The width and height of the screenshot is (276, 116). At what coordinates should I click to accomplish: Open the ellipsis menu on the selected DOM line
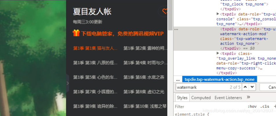(176, 30)
